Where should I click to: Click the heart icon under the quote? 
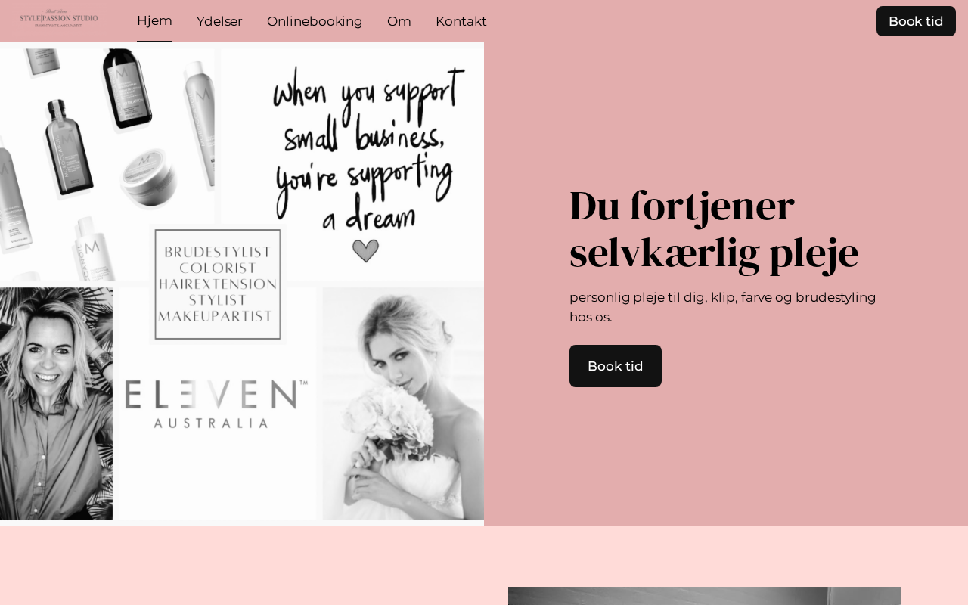click(x=365, y=250)
